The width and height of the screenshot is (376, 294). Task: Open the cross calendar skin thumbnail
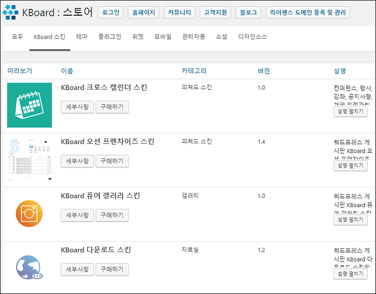pos(29,105)
